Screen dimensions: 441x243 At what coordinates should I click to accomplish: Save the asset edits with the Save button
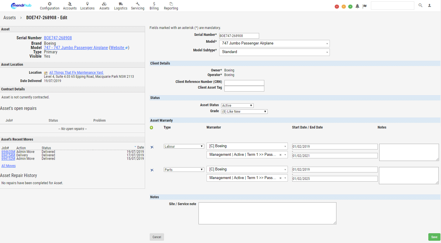[x=434, y=237]
